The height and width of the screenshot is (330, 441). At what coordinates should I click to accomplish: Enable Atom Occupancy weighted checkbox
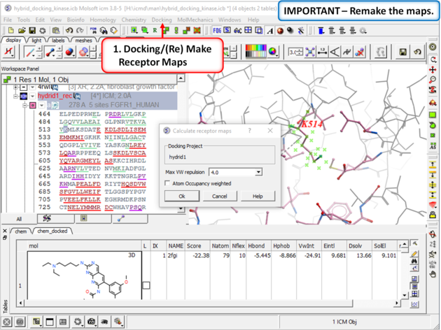(167, 184)
